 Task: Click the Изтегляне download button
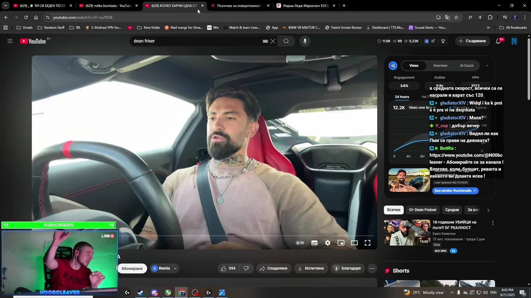point(311,268)
